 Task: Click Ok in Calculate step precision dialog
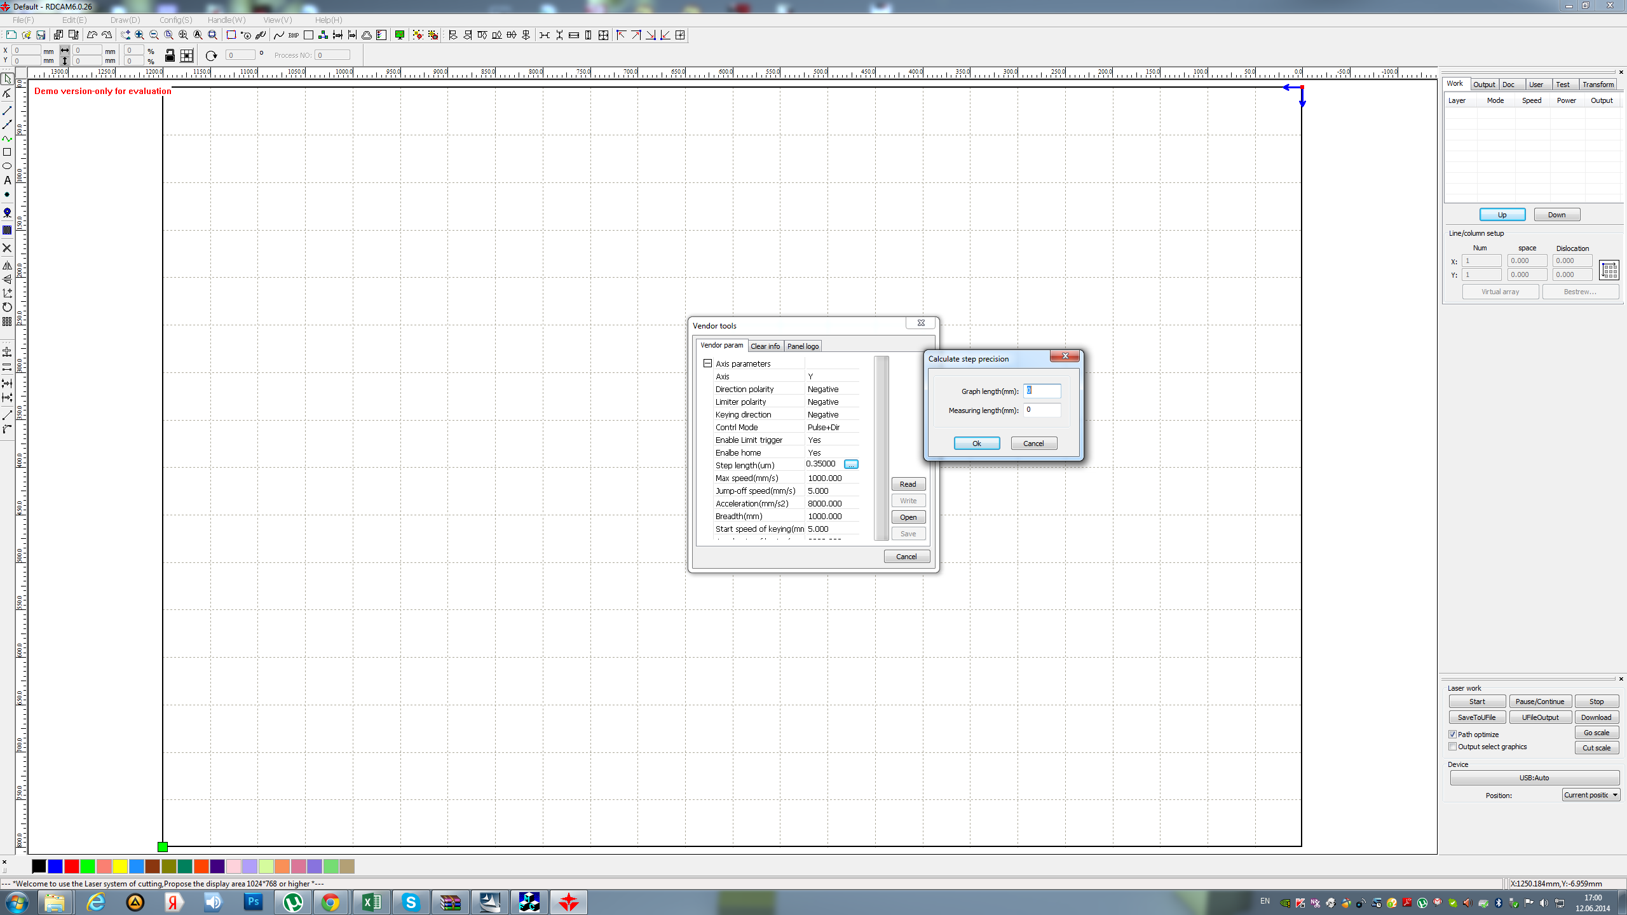click(976, 444)
